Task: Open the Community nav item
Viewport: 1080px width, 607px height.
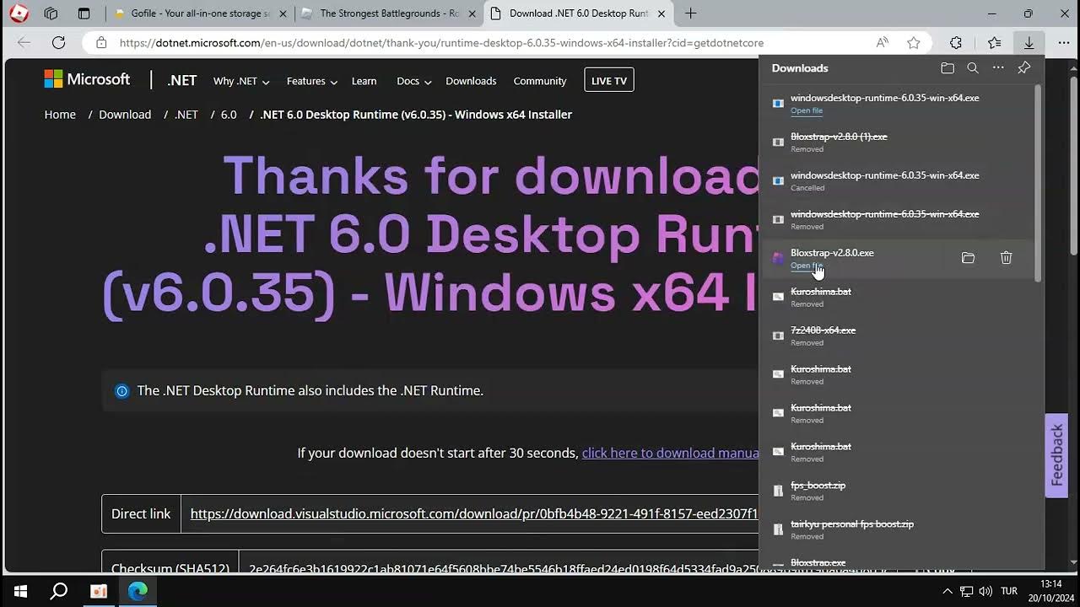Action: [x=540, y=81]
